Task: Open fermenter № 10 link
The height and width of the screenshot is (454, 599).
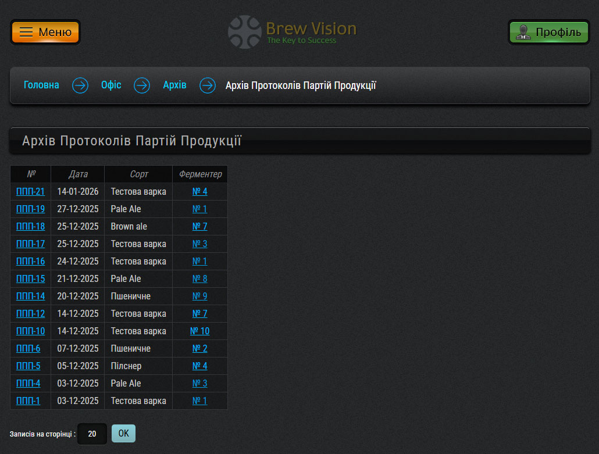Action: click(x=199, y=331)
